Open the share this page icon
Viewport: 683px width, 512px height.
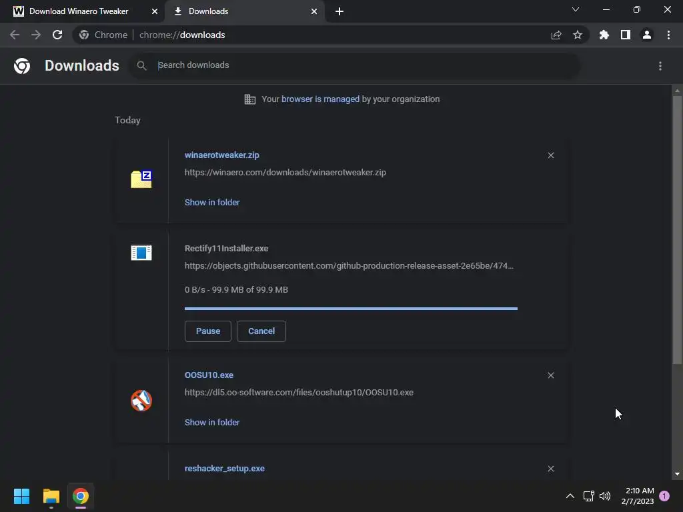[556, 35]
